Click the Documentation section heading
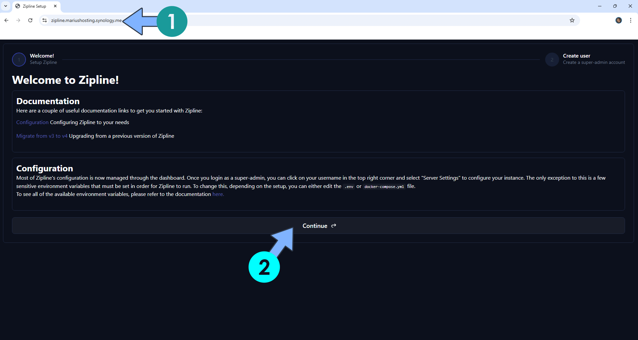The width and height of the screenshot is (638, 340). (48, 101)
